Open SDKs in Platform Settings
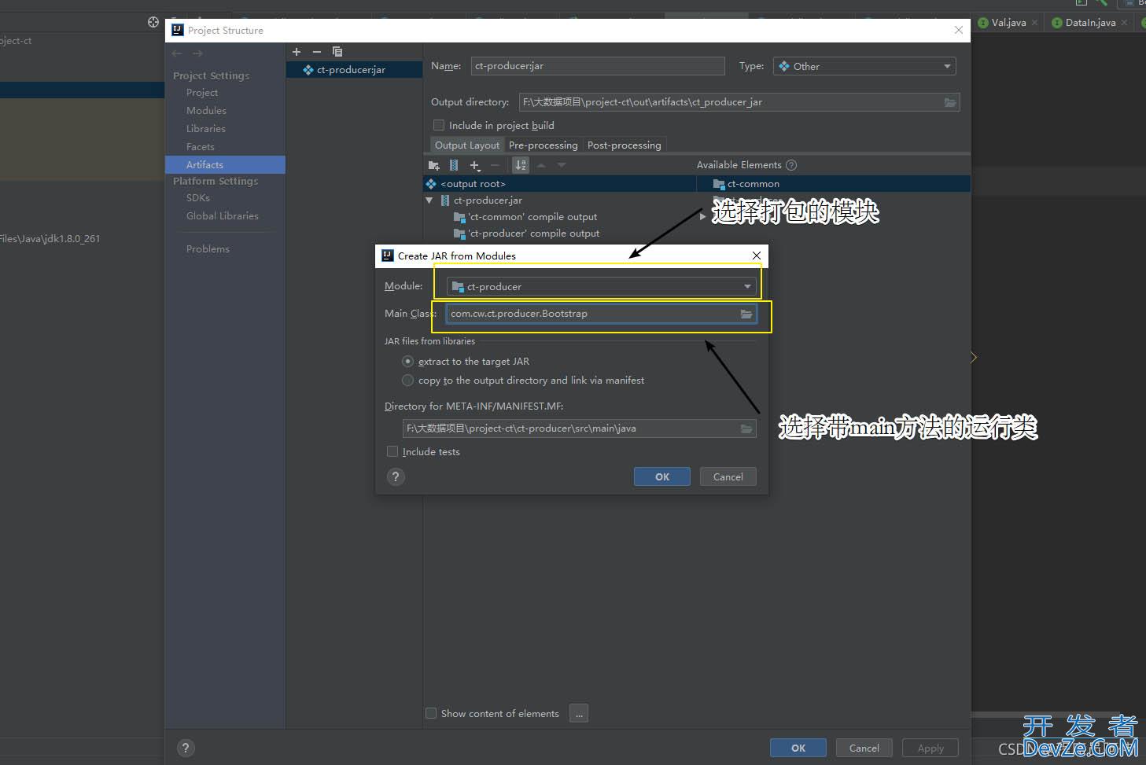The height and width of the screenshot is (765, 1146). [198, 198]
